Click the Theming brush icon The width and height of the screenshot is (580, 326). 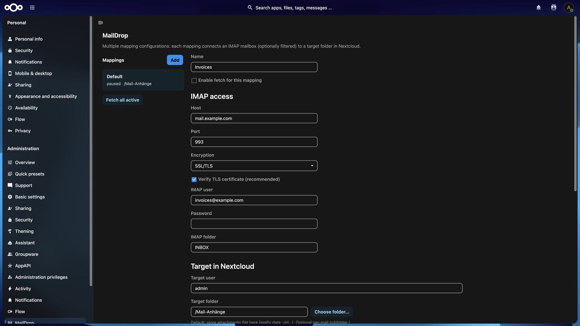10,231
